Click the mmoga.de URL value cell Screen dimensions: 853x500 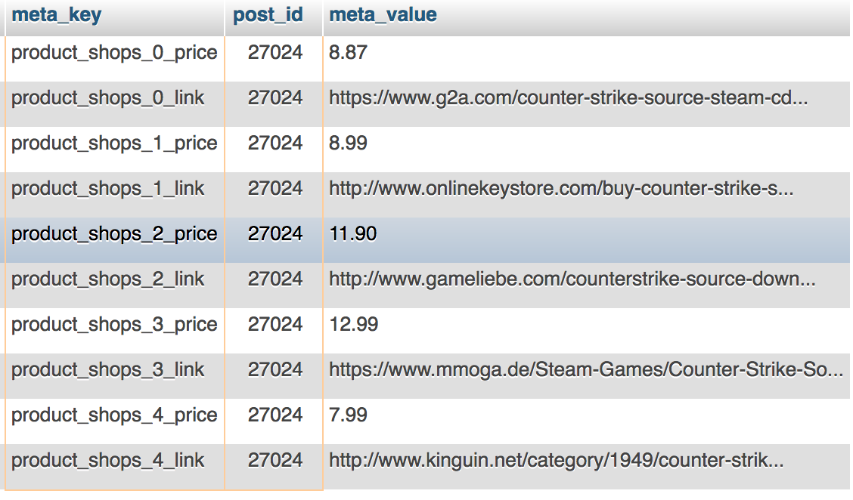coord(587,375)
